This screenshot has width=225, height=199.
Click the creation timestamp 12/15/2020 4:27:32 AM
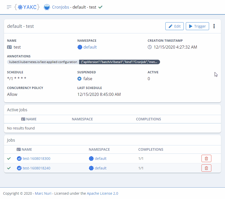coord(175,47)
